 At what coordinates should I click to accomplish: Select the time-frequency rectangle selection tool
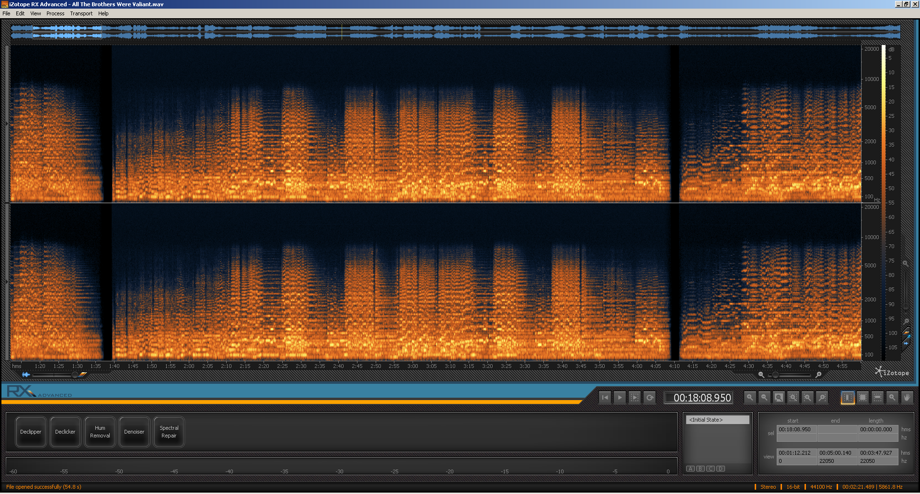coord(862,398)
